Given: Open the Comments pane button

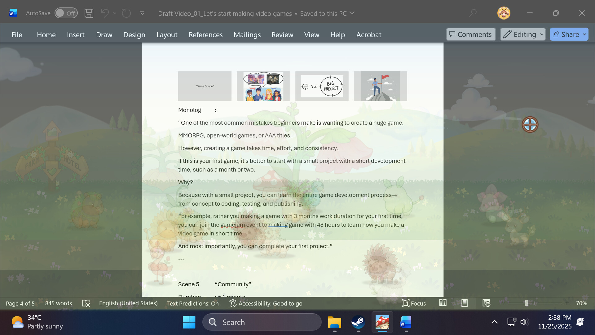Looking at the screenshot, I should tap(470, 34).
